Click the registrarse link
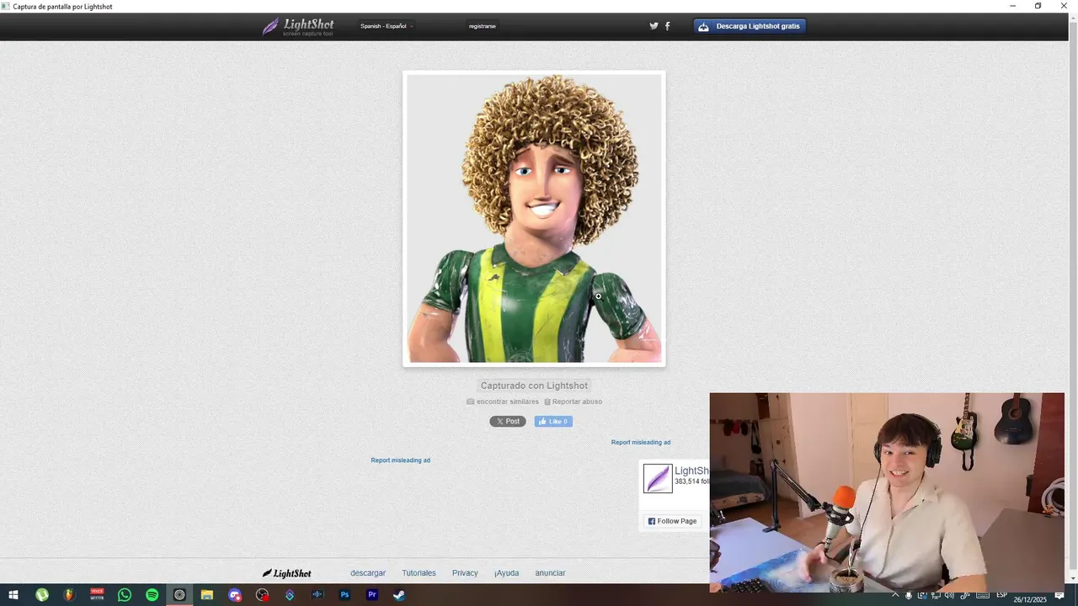Screen dimensions: 1078x606 [x=483, y=26]
